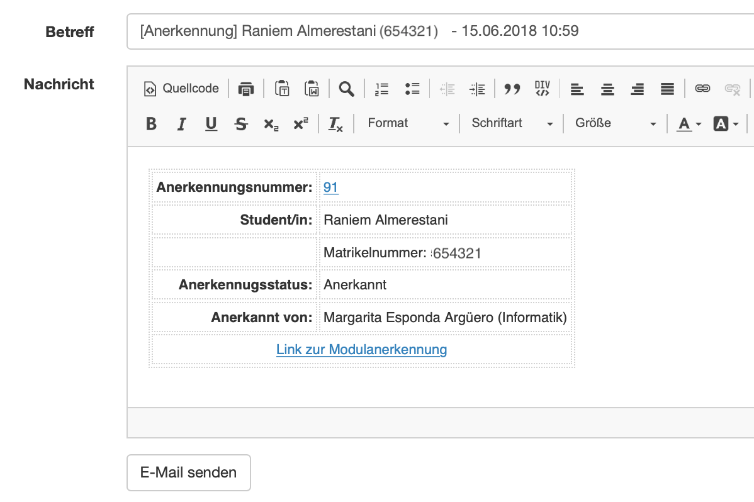Open Anerkennungsnummer link 91
Viewport: 754px width, 502px height.
pos(331,187)
